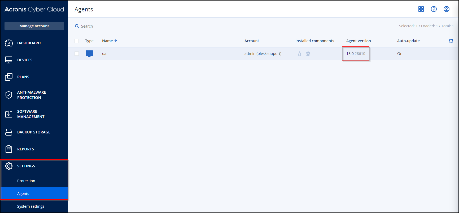The width and height of the screenshot is (459, 213).
Task: Click account 'admin (plesksupport)'
Action: (263, 54)
